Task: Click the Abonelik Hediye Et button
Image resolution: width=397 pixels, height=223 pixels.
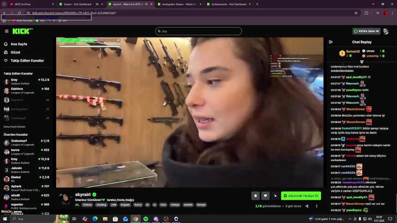Action: [301, 196]
